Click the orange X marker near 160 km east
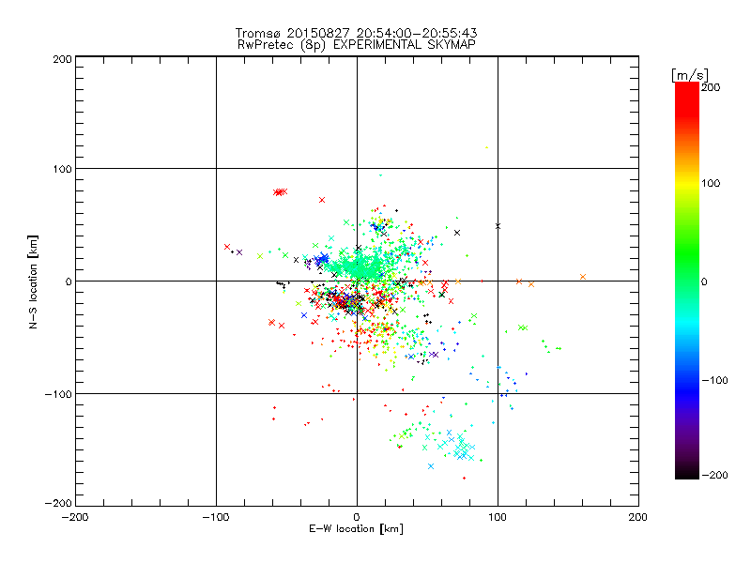 583,277
